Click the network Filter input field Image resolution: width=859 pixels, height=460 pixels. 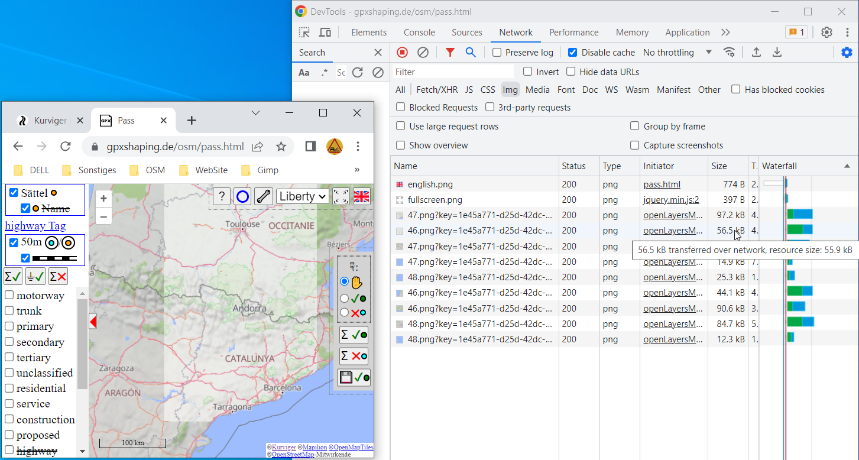(452, 72)
